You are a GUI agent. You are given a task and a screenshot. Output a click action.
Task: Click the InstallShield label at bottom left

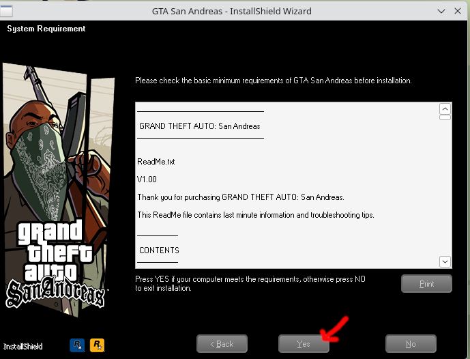click(23, 347)
